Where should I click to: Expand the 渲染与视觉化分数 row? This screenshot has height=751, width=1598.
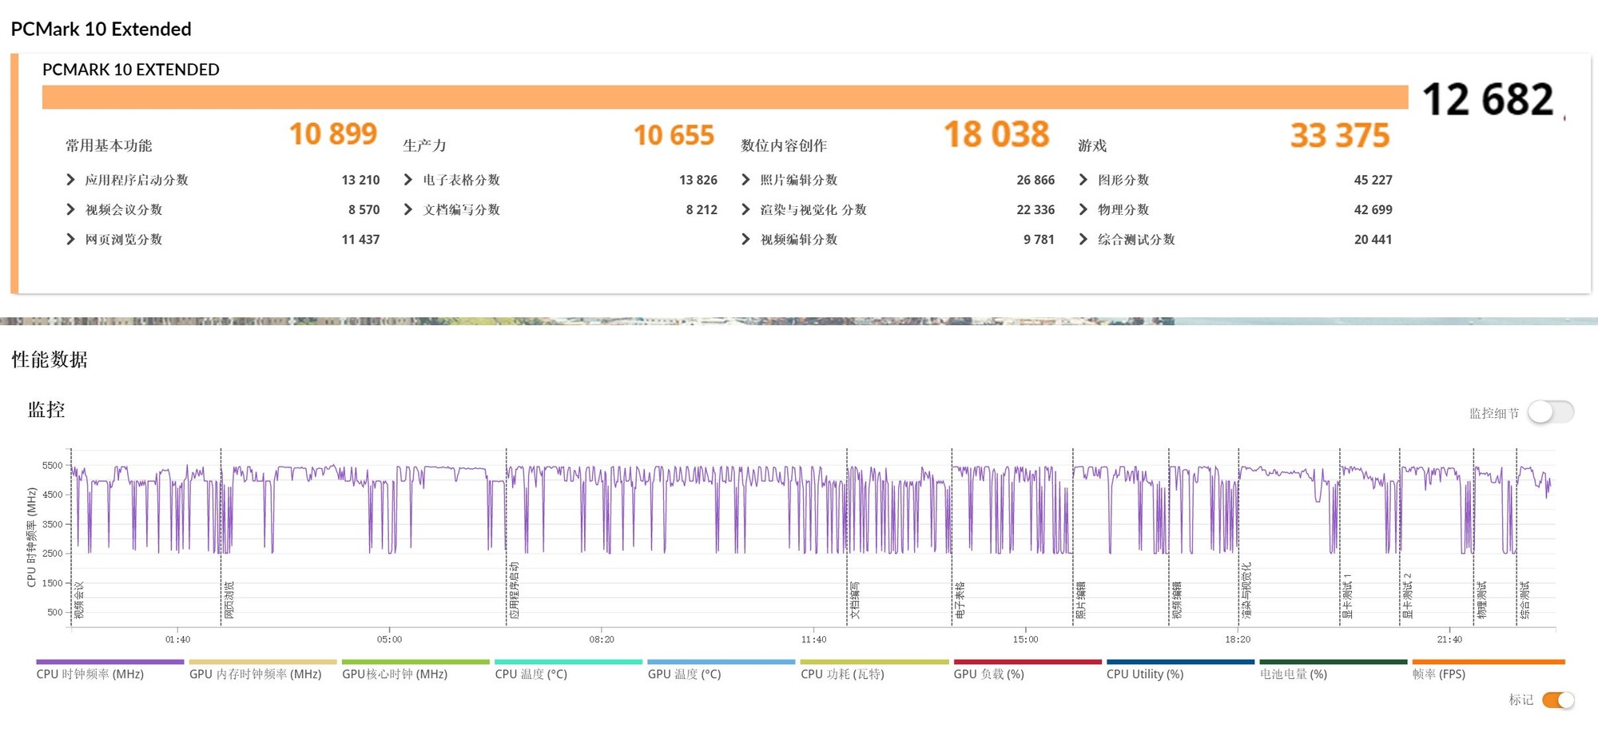pos(745,209)
